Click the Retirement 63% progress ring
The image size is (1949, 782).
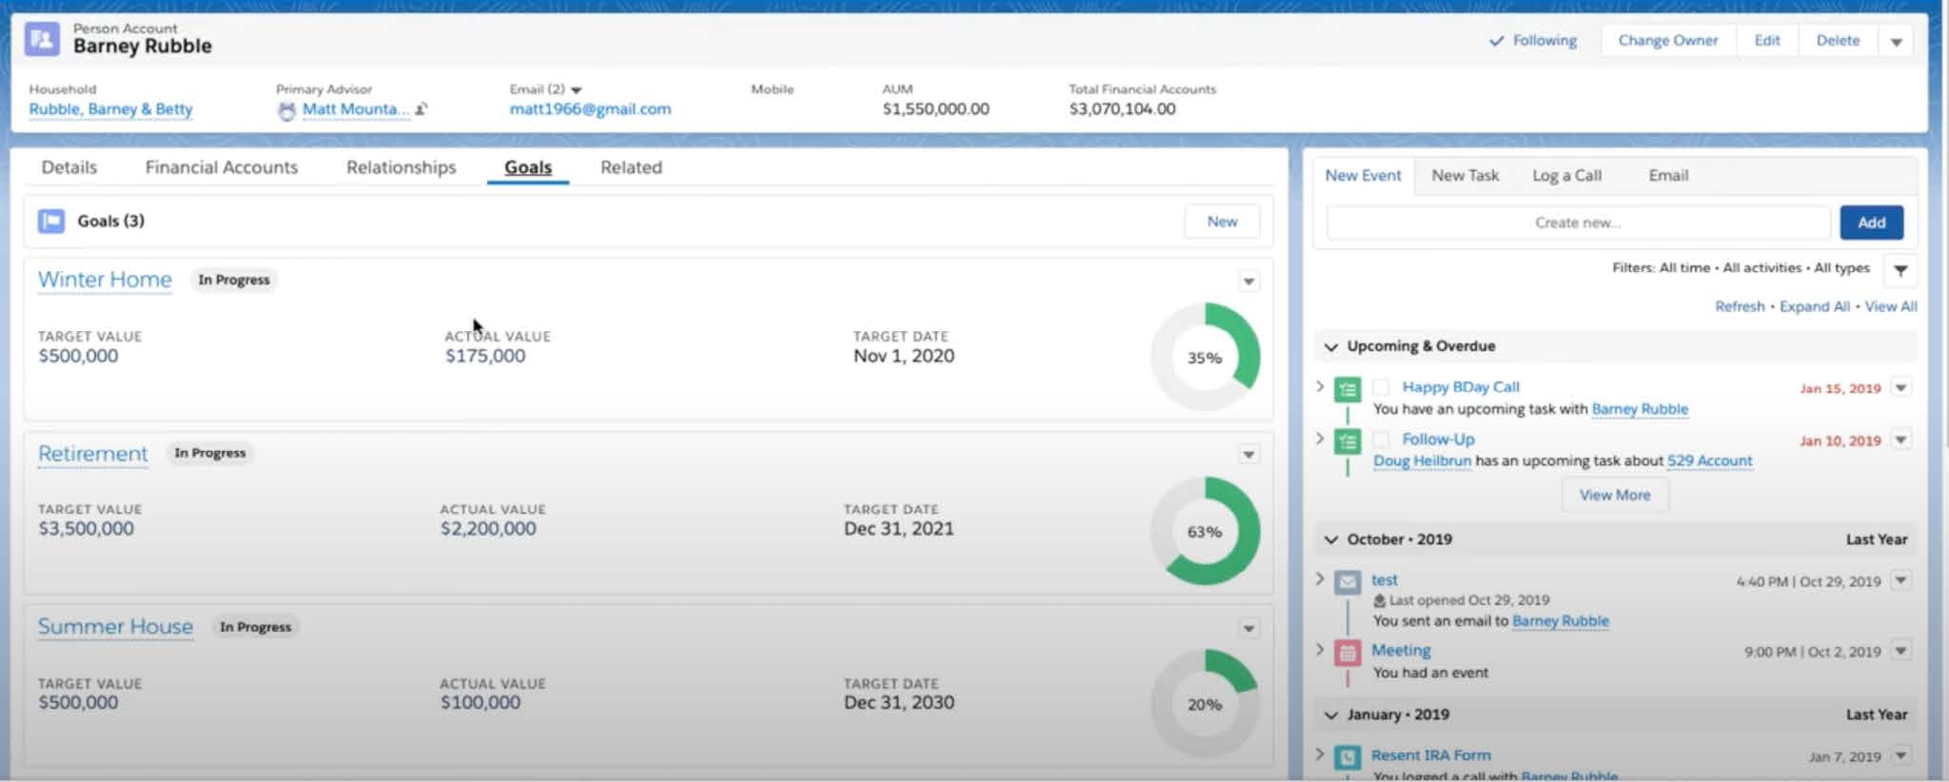click(x=1205, y=531)
